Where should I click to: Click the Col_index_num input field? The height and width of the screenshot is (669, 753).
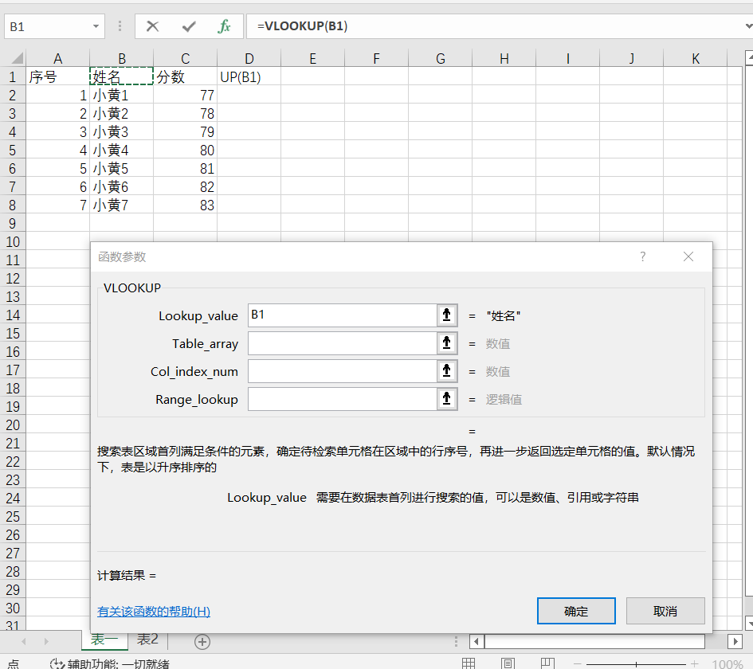coord(343,371)
